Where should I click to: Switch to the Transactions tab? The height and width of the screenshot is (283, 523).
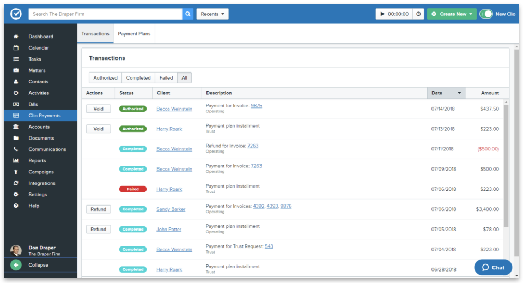point(95,34)
